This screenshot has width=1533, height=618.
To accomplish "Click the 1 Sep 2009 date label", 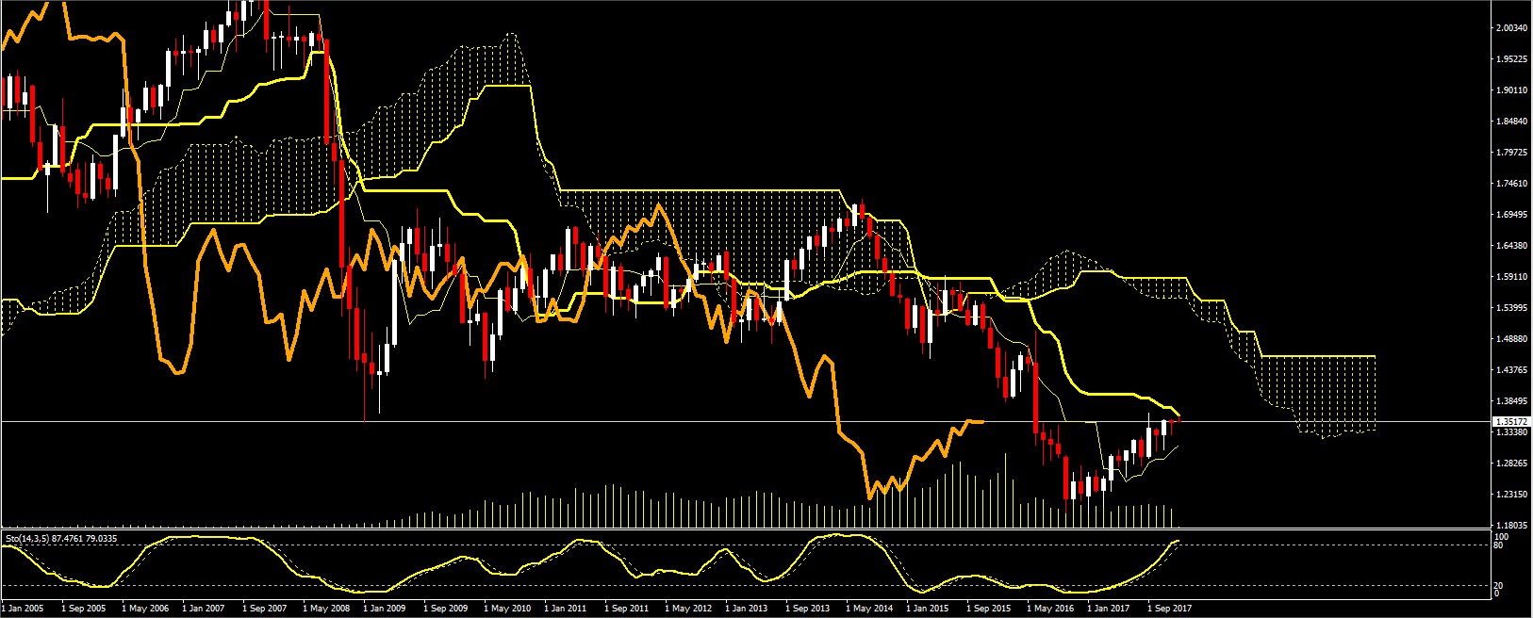I will [444, 610].
